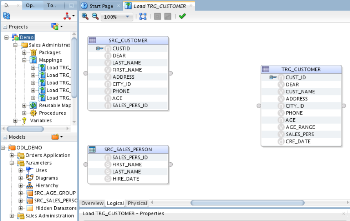Click the fit to window icon
Image resolution: width=350 pixels, height=221 pixels.
(143, 16)
